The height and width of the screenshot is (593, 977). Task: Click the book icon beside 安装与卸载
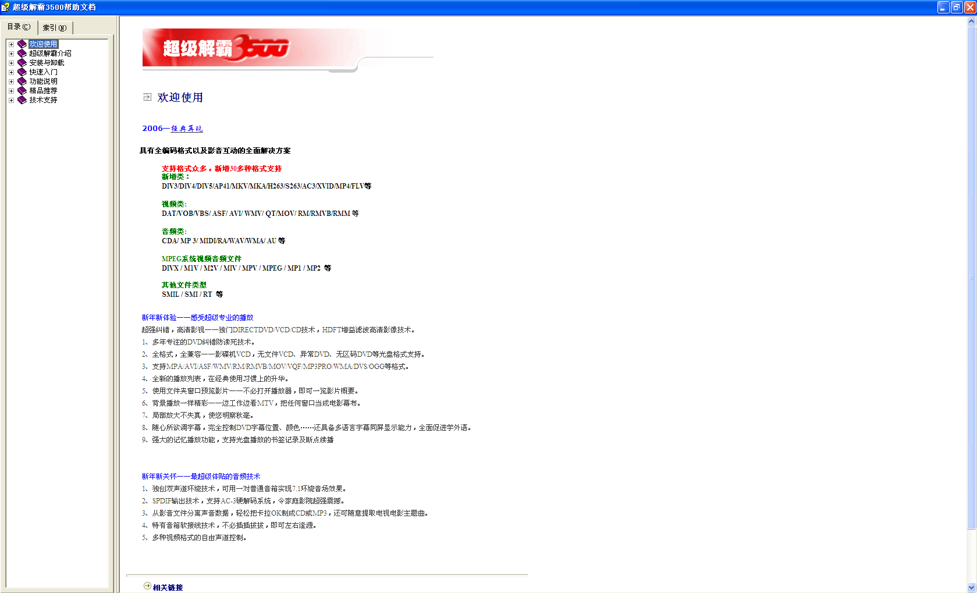click(22, 63)
